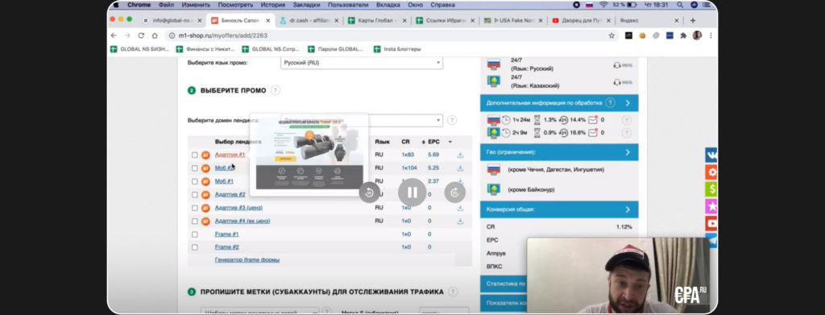
Task: Open Финансы с Никит... bookmark
Action: pyautogui.click(x=205, y=49)
